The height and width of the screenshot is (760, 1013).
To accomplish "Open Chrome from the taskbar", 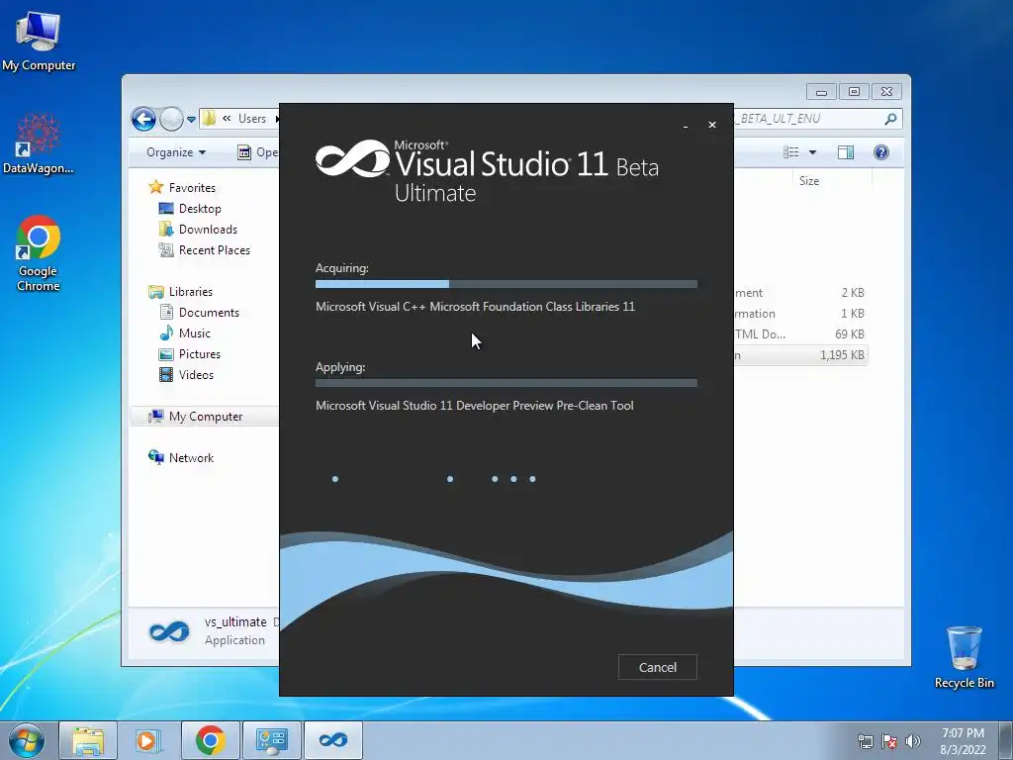I will 210,740.
